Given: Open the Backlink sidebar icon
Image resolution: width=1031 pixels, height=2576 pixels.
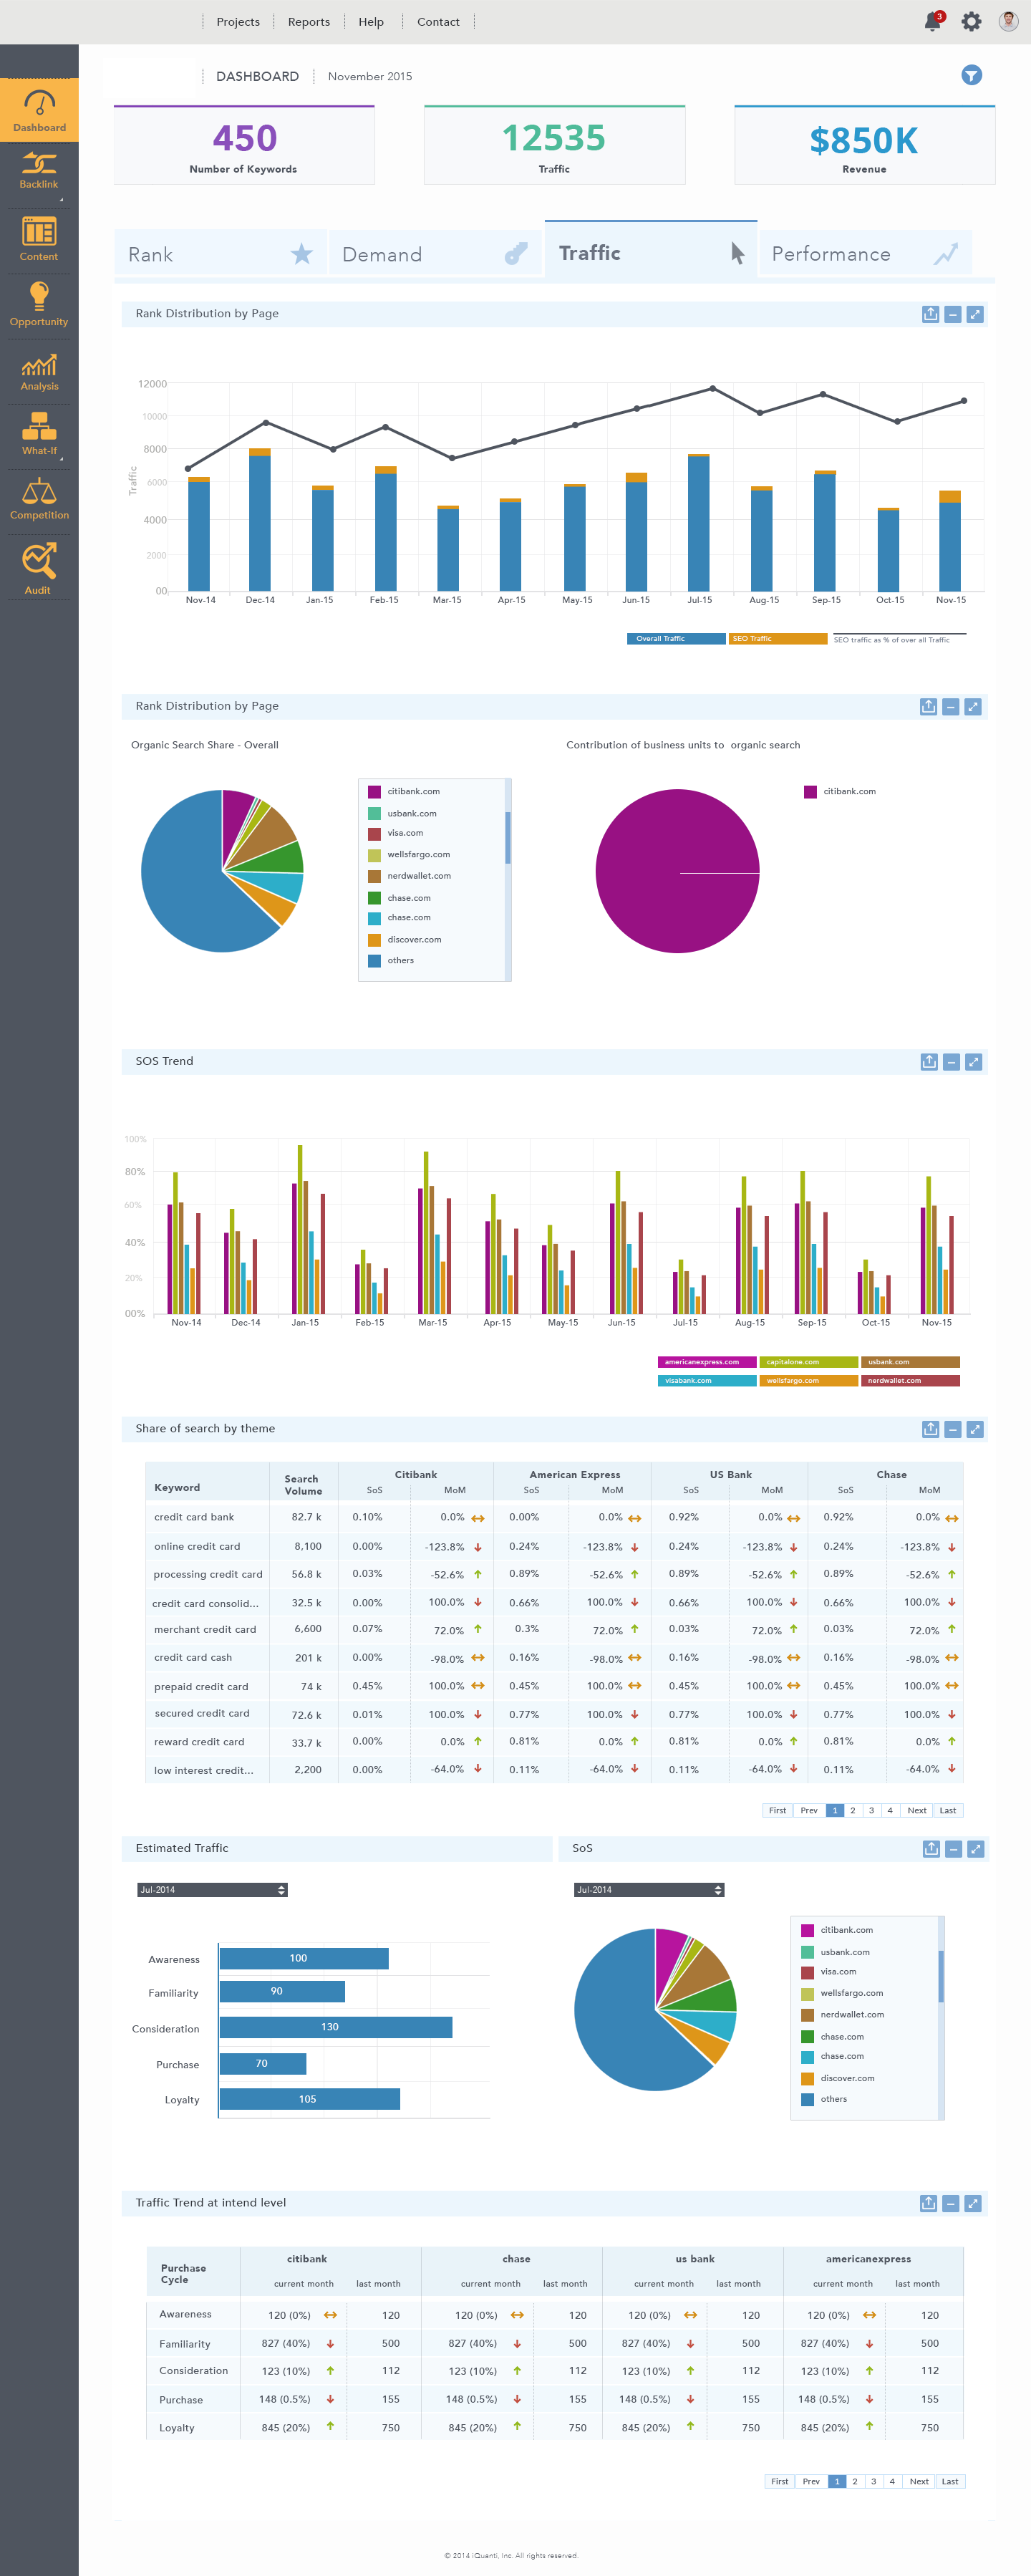Looking at the screenshot, I should (x=39, y=171).
